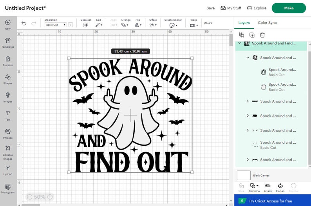This screenshot has width=311, height=206.
Task: Open My Stuff
Action: pyautogui.click(x=231, y=8)
